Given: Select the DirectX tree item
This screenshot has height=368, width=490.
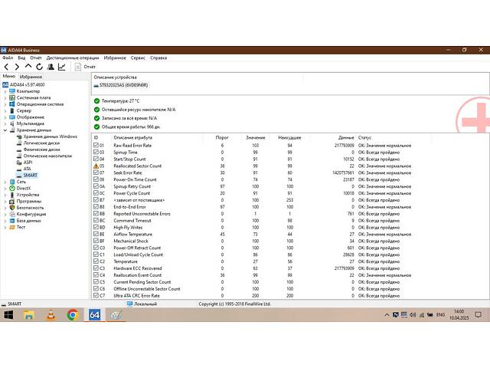Looking at the screenshot, I should [24, 188].
